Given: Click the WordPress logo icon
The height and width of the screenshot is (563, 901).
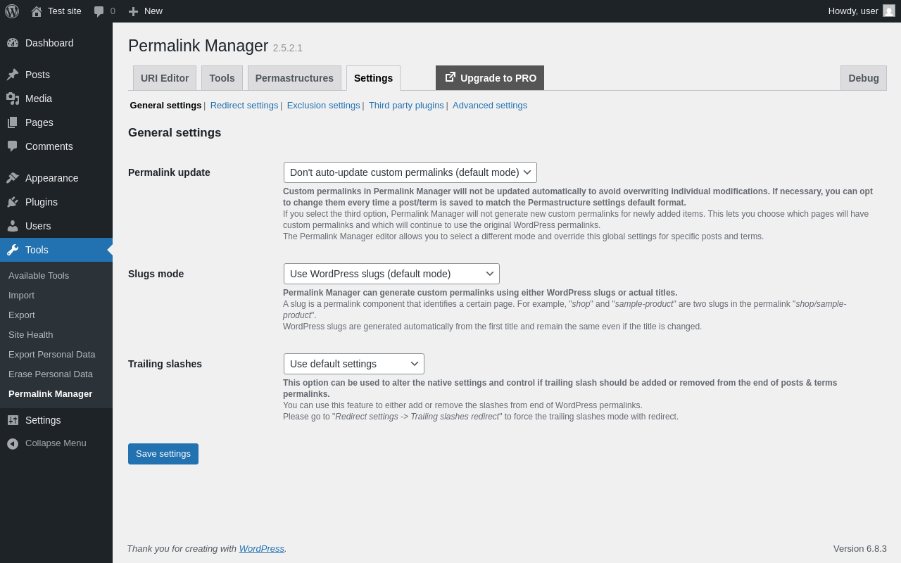Looking at the screenshot, I should (x=12, y=11).
